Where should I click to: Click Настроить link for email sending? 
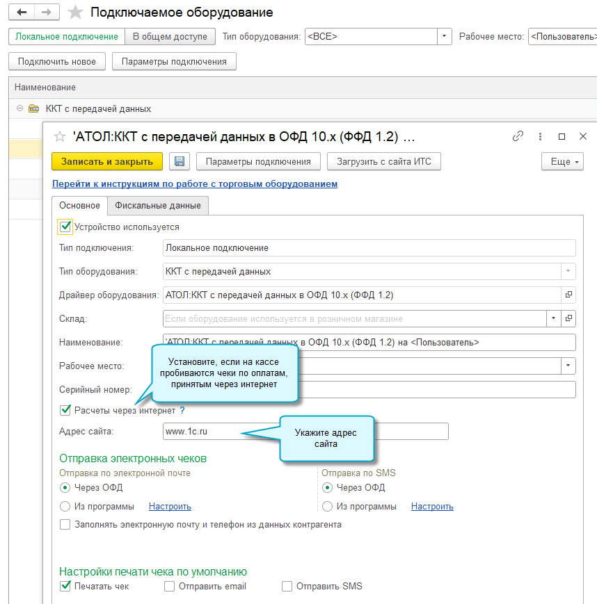pos(170,506)
